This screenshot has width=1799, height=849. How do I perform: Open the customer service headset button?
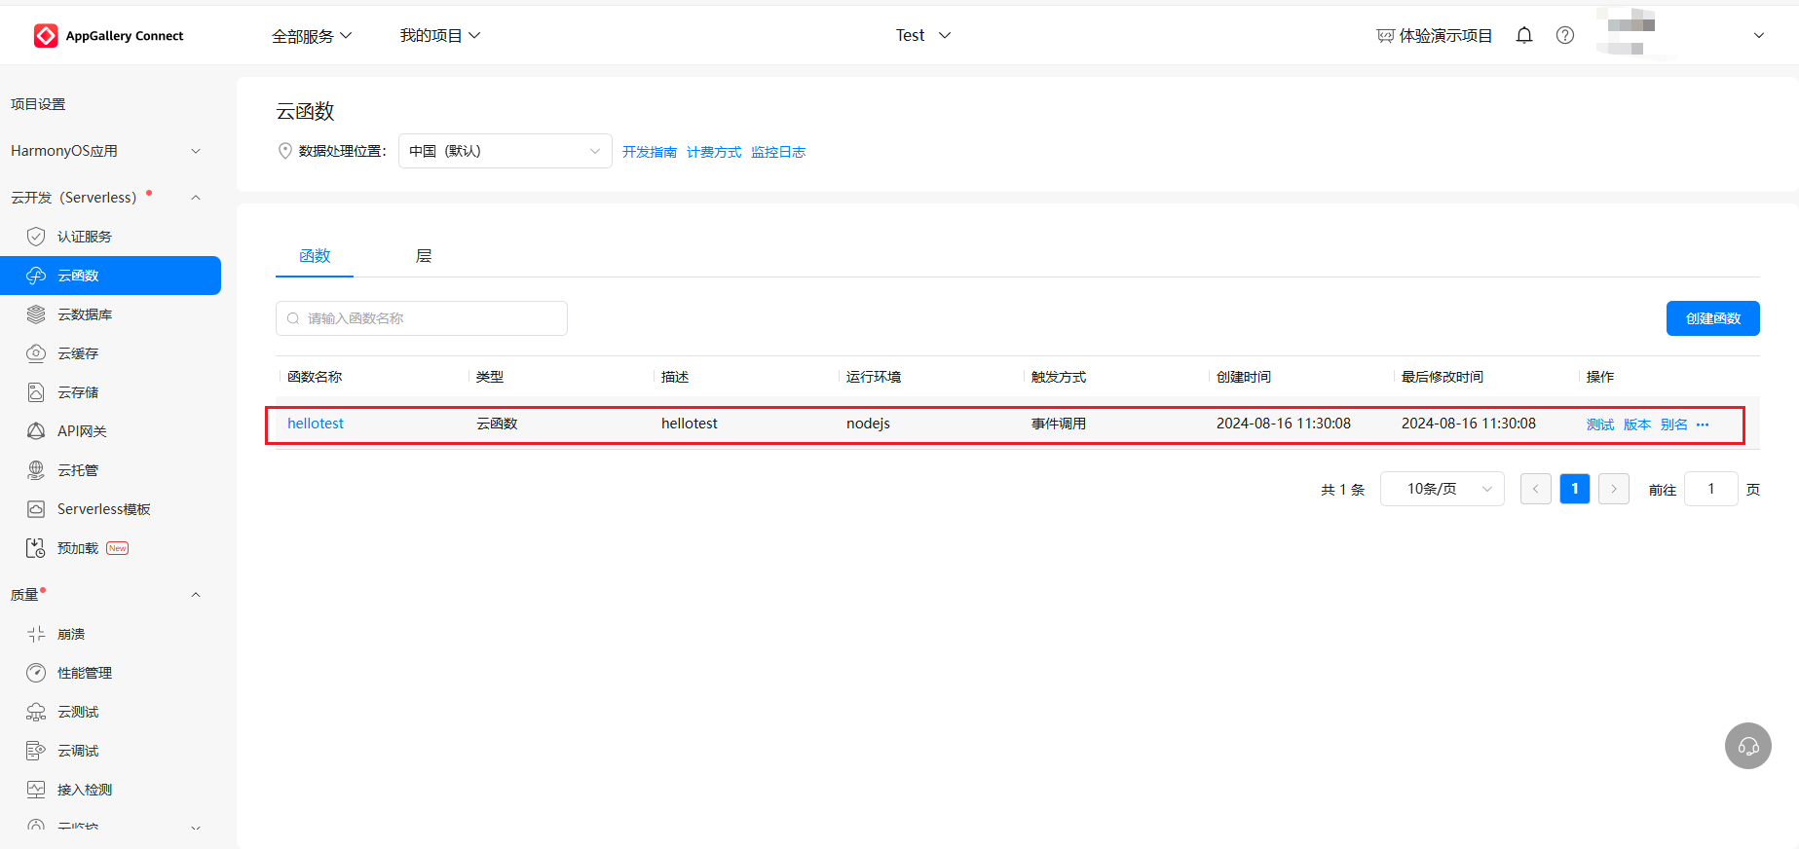pos(1748,746)
